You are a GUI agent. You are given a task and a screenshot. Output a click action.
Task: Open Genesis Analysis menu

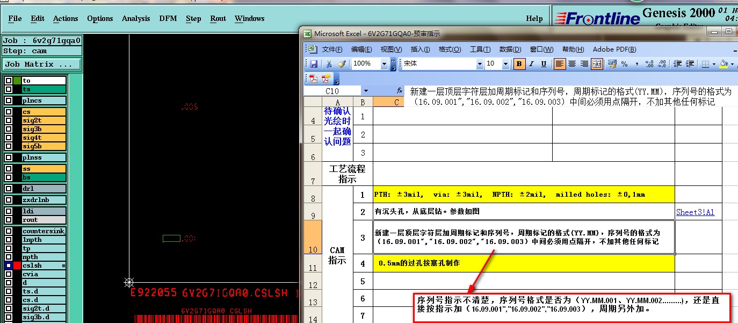click(136, 18)
